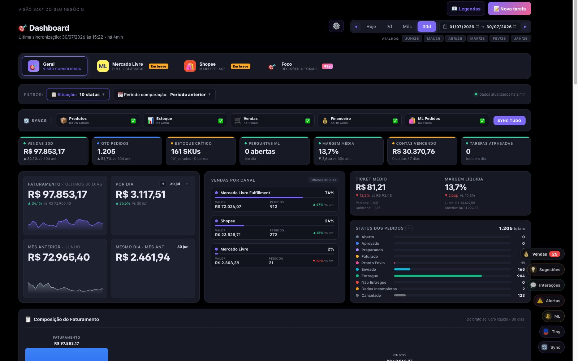Jump to ABR/26 shortcut

click(455, 39)
